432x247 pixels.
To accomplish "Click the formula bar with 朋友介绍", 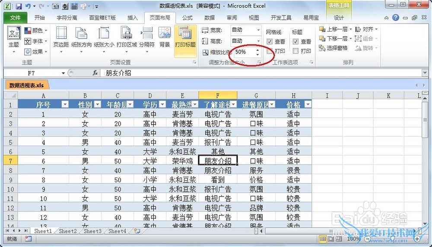I will point(260,73).
